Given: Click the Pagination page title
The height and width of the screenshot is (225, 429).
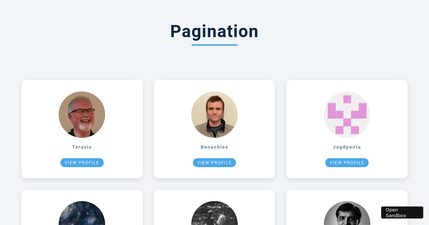Looking at the screenshot, I should (x=214, y=31).
